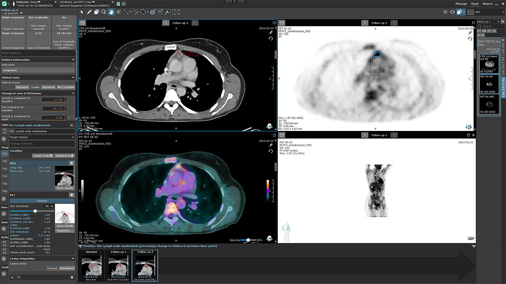The width and height of the screenshot is (506, 284).
Task: Open the Manage tab
Action: point(461,4)
